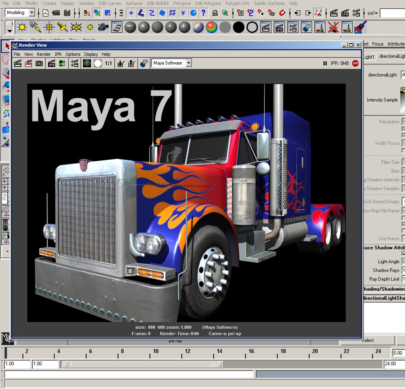Screen dimensions: 405x389
Task: Open the Options menu in Render View
Action: click(x=73, y=54)
